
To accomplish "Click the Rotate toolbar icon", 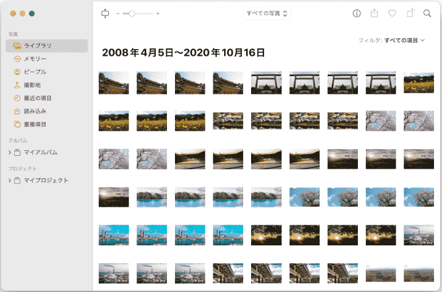I will (x=410, y=13).
